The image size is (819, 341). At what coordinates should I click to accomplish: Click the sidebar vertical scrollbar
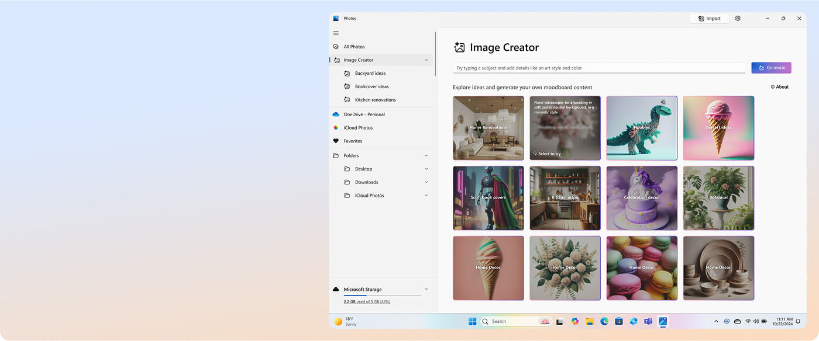pyautogui.click(x=435, y=54)
